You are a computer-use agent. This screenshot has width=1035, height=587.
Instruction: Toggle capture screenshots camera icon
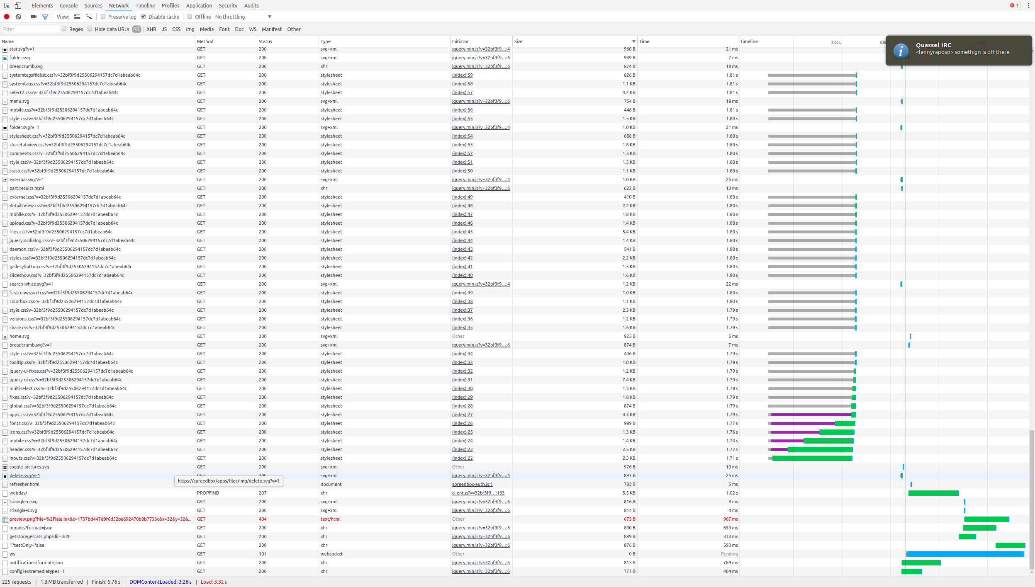pos(34,17)
